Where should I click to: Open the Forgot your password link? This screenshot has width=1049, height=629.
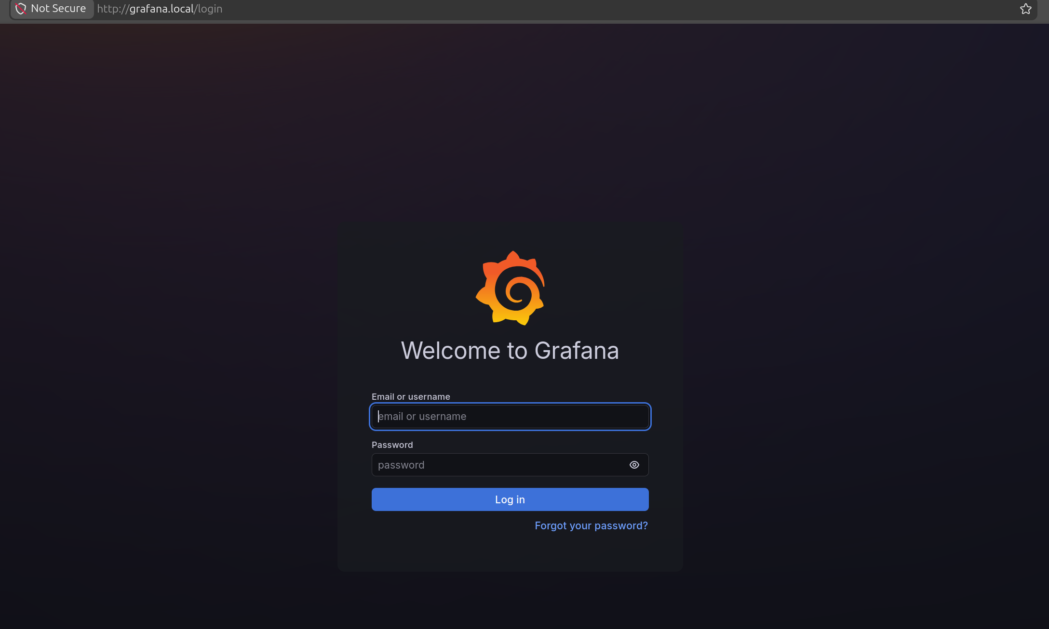click(x=591, y=525)
